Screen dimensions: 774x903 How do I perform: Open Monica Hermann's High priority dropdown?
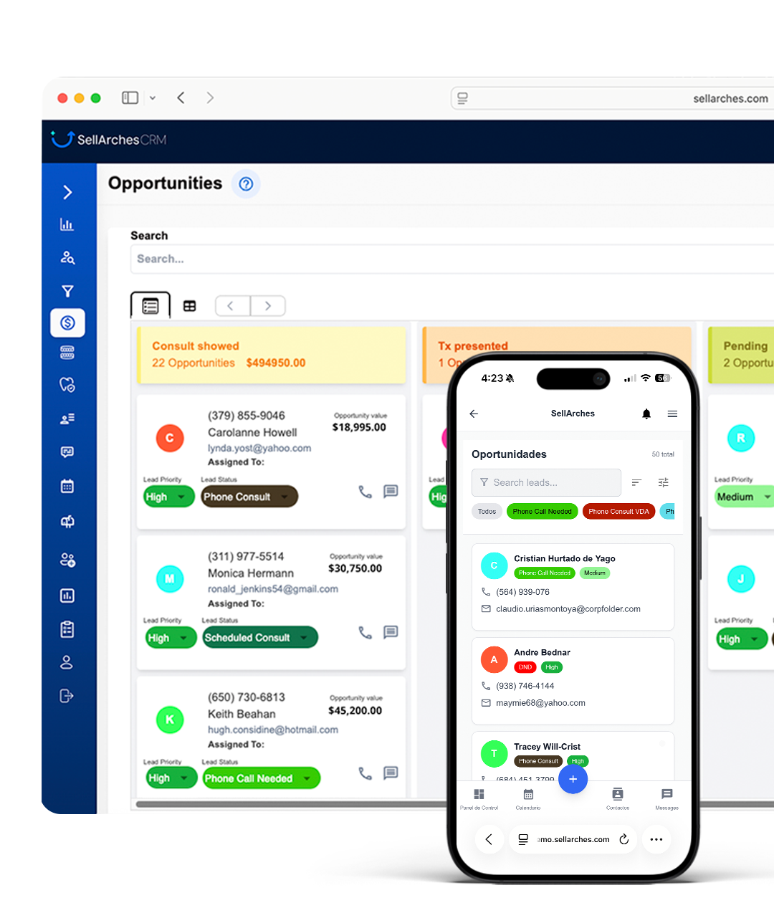tap(171, 638)
